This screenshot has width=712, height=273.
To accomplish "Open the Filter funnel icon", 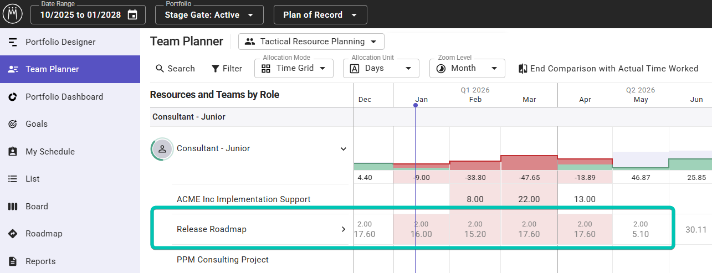I will (x=216, y=69).
